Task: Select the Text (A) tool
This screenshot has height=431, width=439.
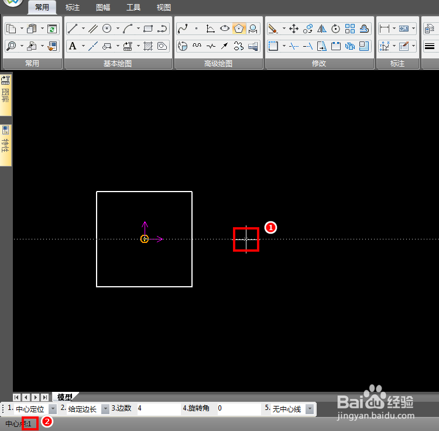Action: (73, 46)
